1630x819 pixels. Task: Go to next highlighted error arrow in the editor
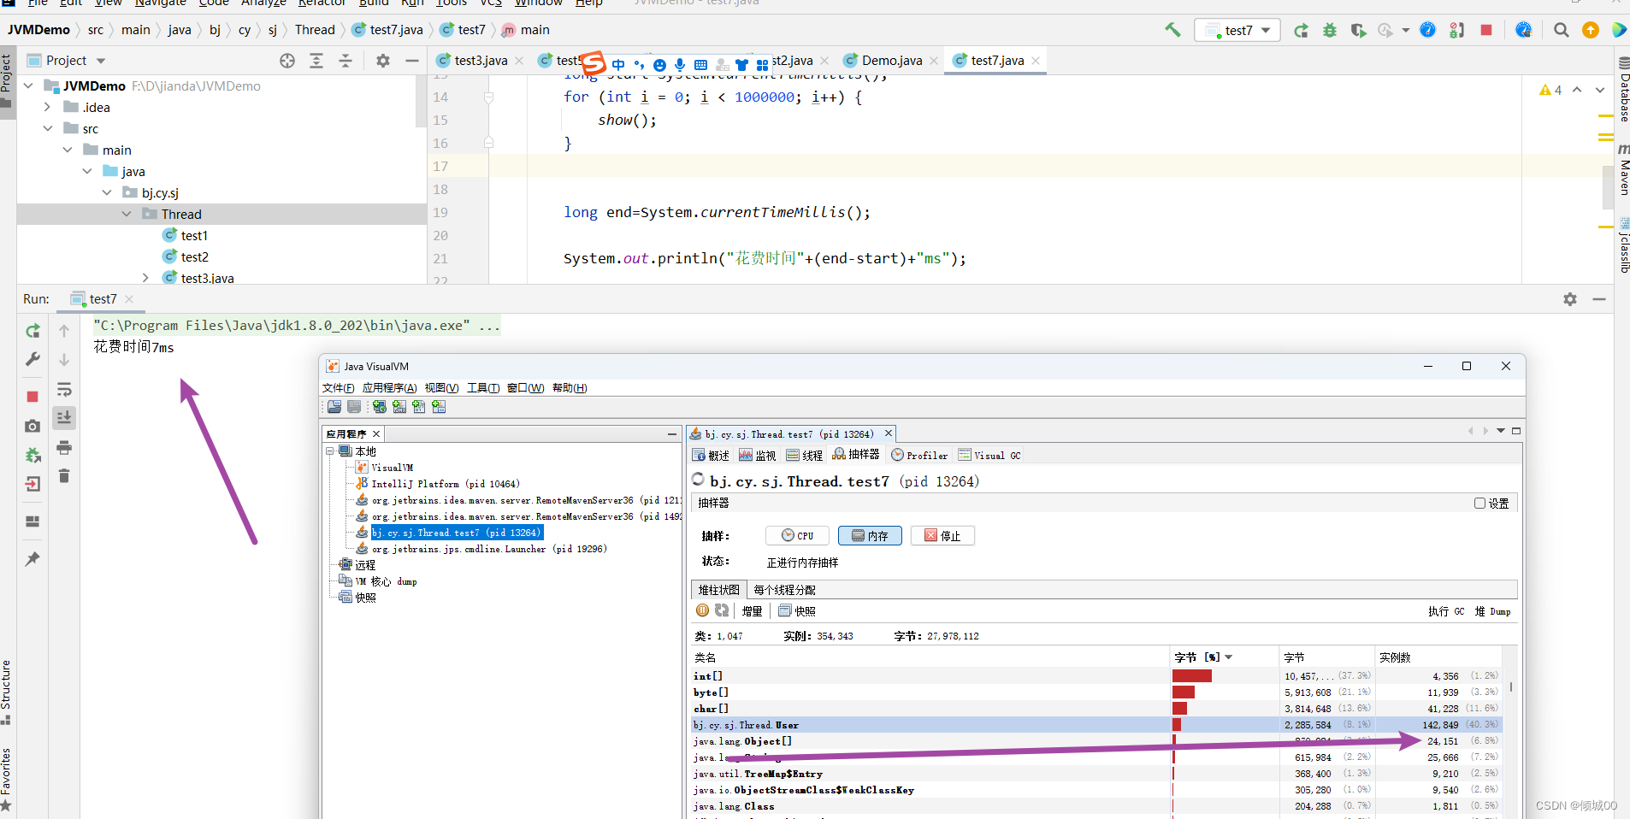(1600, 90)
